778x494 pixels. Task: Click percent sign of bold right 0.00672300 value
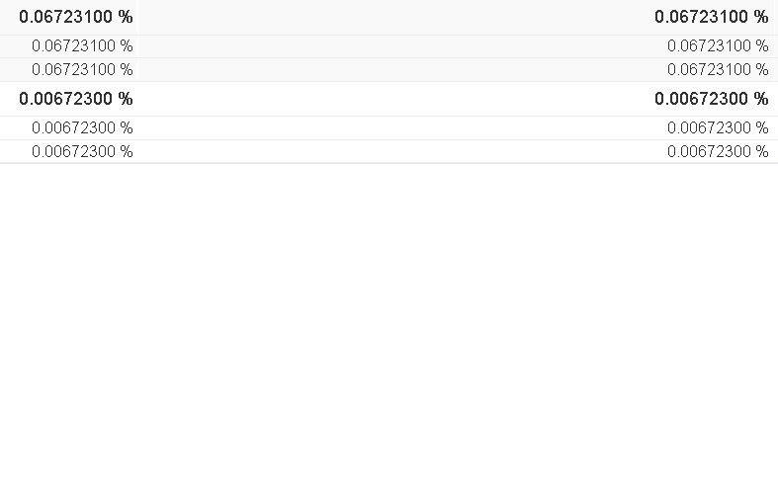[x=761, y=99]
